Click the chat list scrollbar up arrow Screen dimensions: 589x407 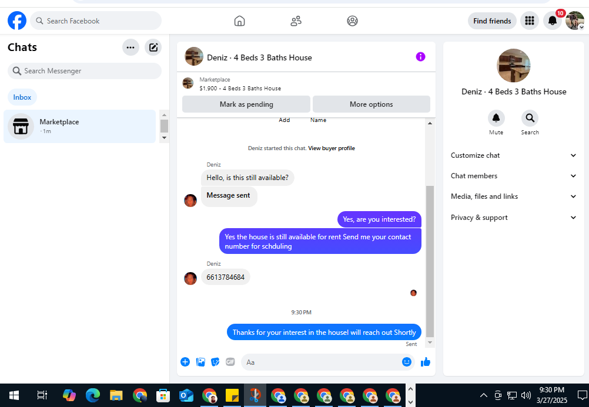[164, 115]
